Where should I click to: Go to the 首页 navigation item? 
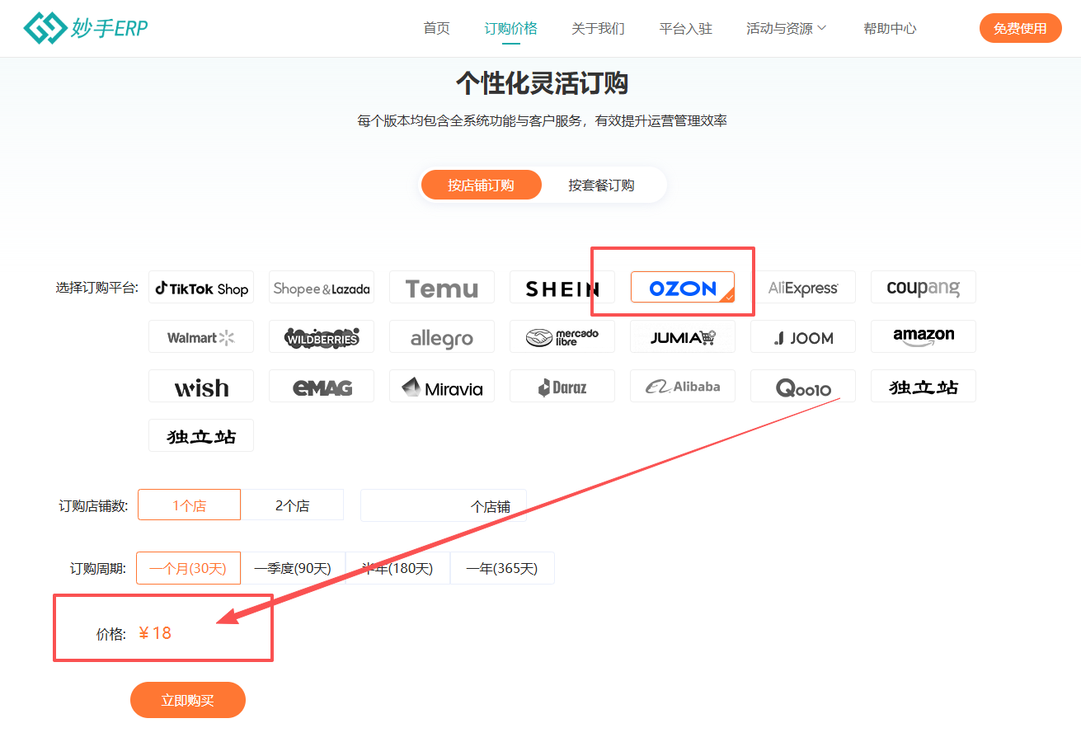click(x=436, y=28)
